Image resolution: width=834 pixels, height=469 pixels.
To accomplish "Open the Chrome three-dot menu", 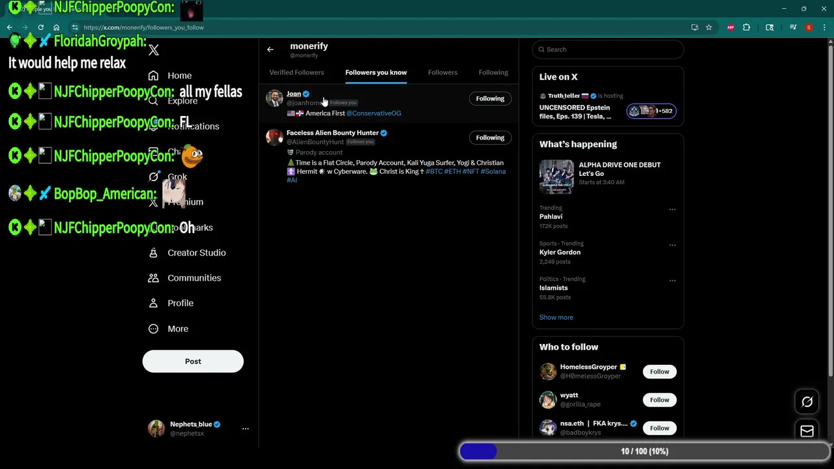I will [824, 27].
